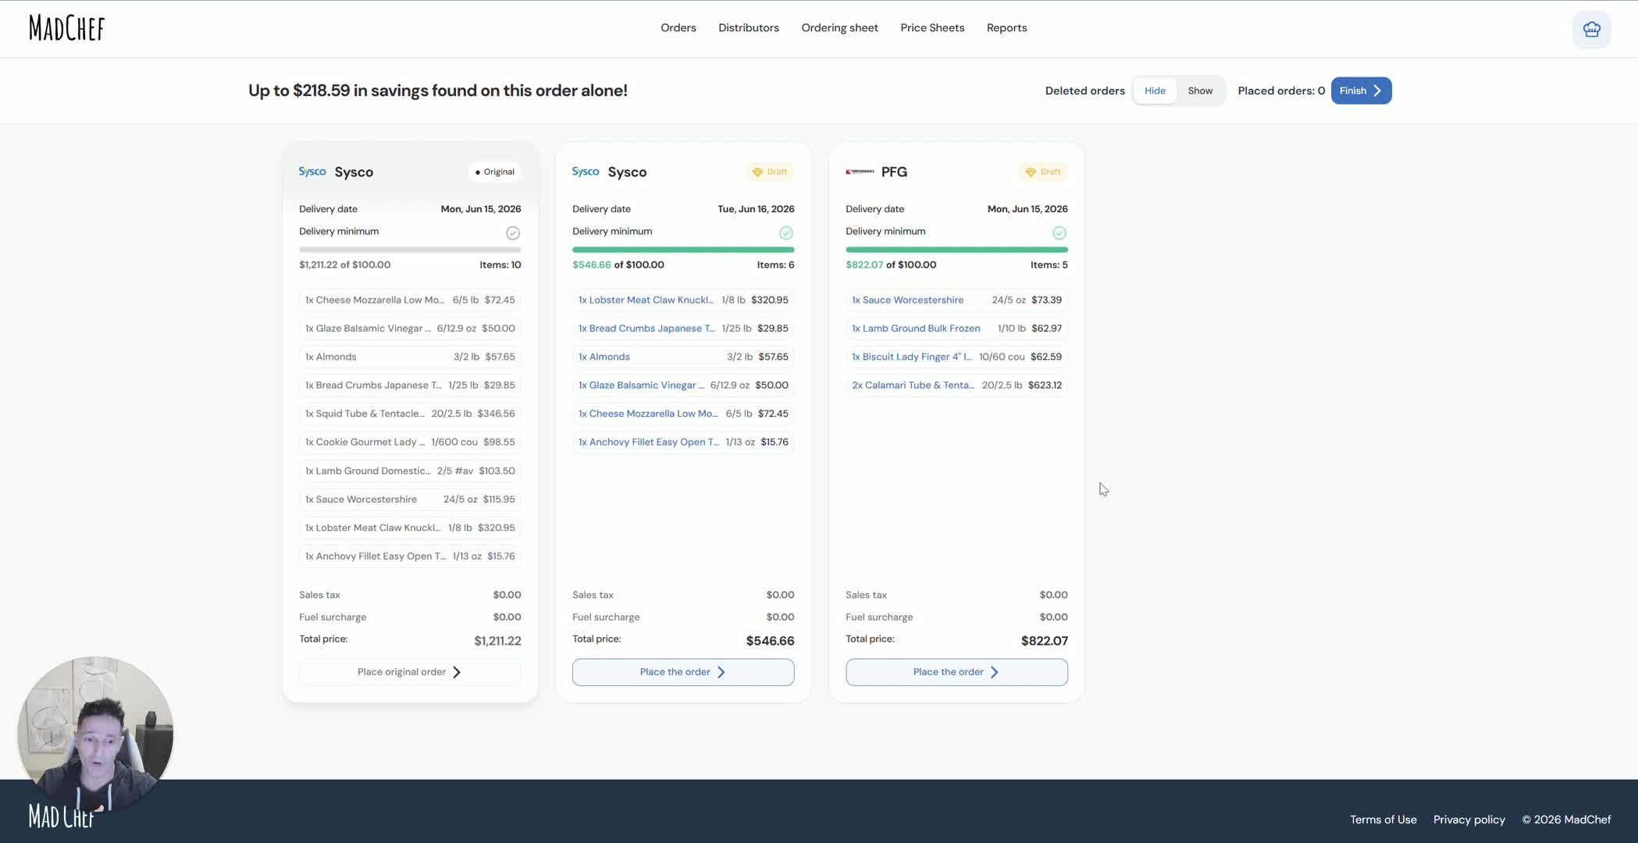Click the Sysco logo on the Original order card
Image resolution: width=1638 pixels, height=843 pixels.
pos(312,172)
